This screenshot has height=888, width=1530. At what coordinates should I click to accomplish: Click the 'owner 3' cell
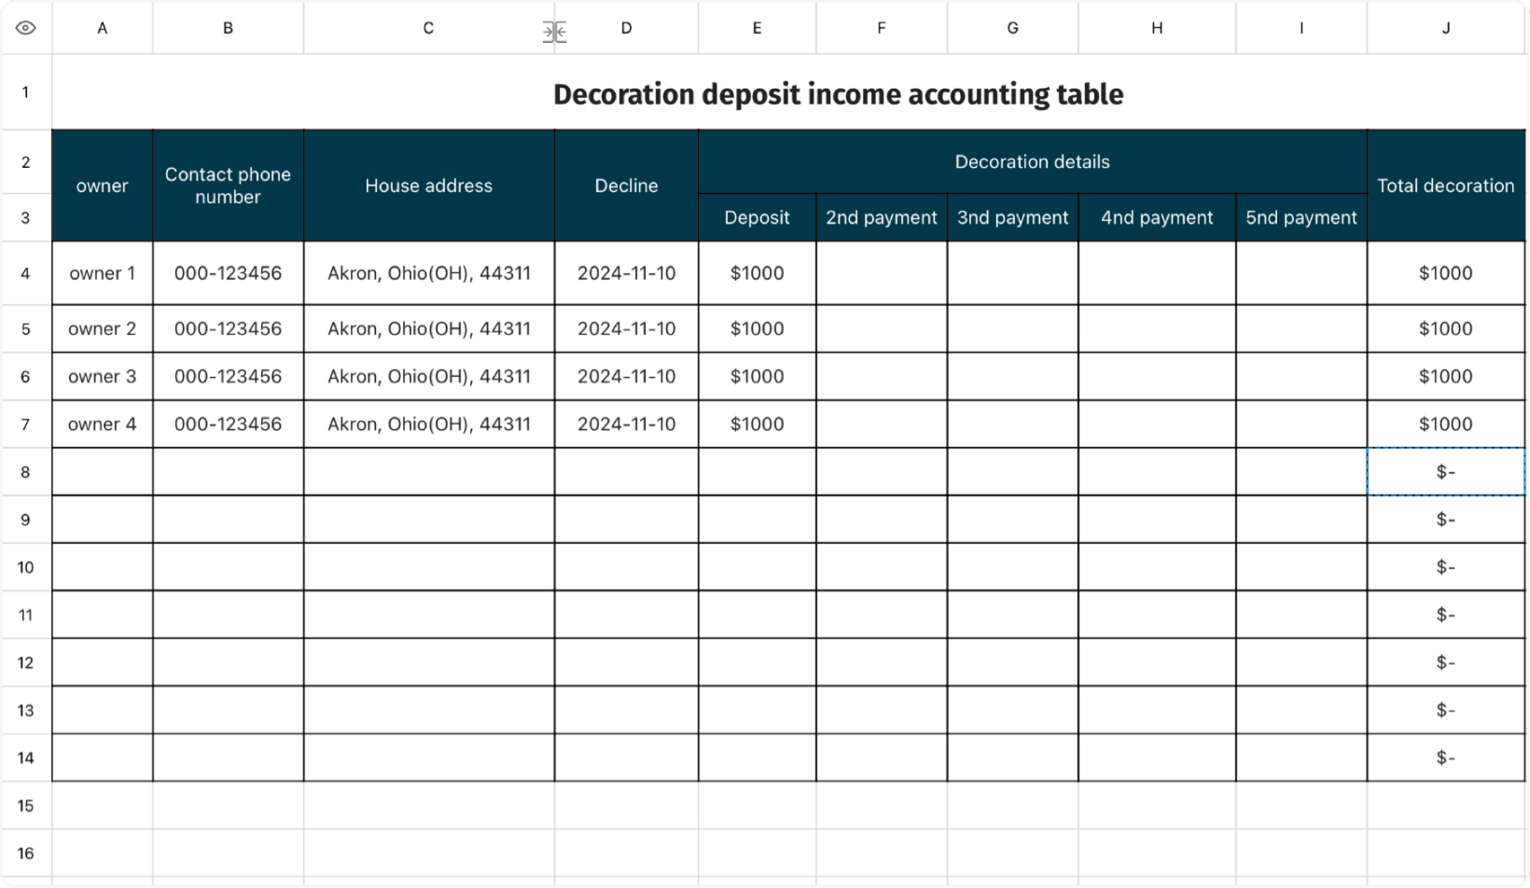pyautogui.click(x=103, y=376)
